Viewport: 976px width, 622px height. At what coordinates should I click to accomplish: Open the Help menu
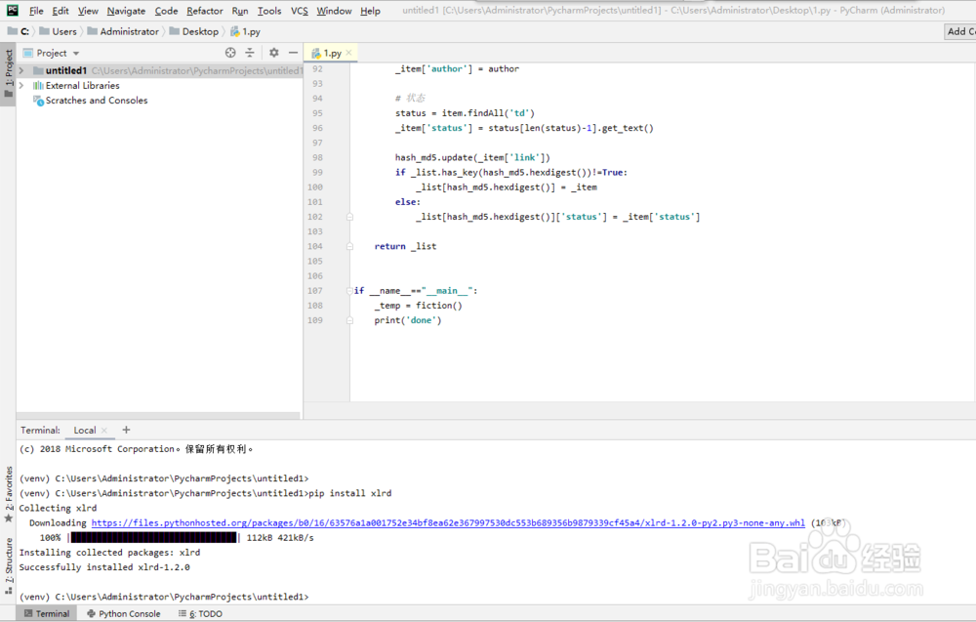370,11
